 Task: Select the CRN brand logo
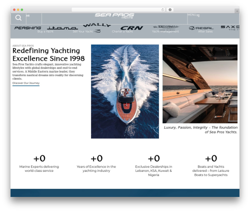[x=131, y=28]
